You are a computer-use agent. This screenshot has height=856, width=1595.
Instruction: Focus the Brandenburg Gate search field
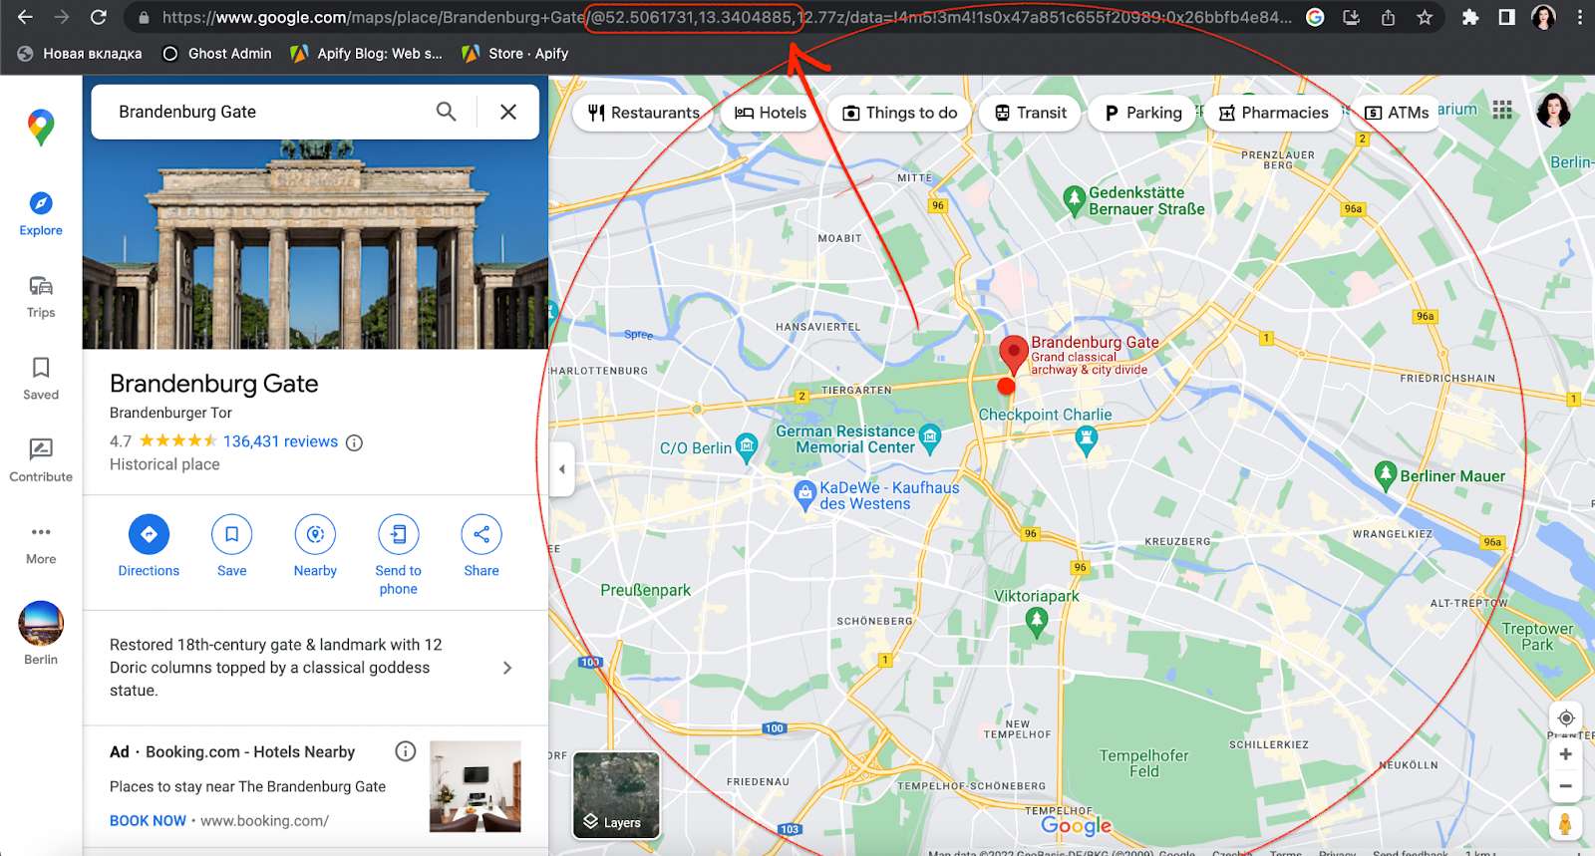click(x=269, y=112)
